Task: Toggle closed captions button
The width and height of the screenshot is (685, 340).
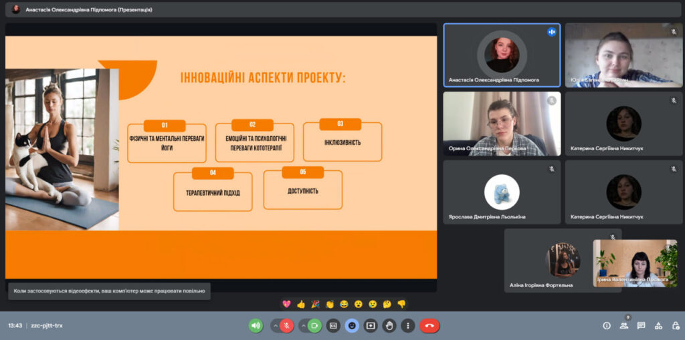Action: pyautogui.click(x=333, y=325)
